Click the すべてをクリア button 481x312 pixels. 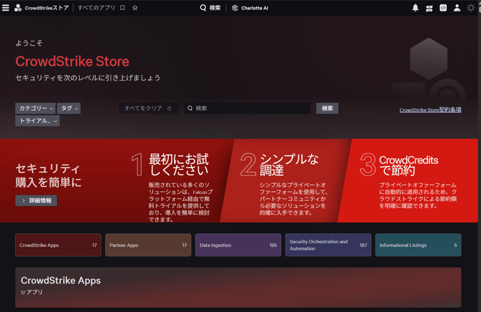tap(149, 109)
